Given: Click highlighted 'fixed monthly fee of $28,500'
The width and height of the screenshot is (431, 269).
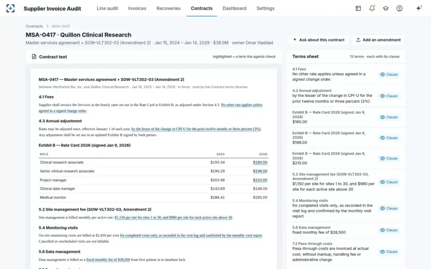Looking at the screenshot, I should click(108, 260).
